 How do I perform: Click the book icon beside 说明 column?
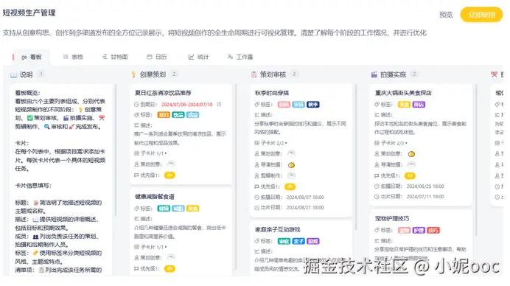[x=14, y=75]
